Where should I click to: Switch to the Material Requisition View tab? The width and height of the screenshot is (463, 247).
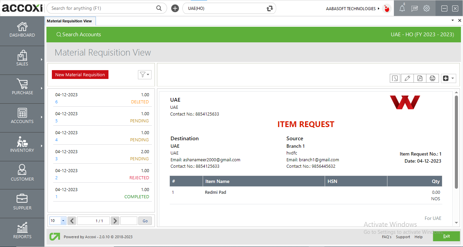point(70,21)
